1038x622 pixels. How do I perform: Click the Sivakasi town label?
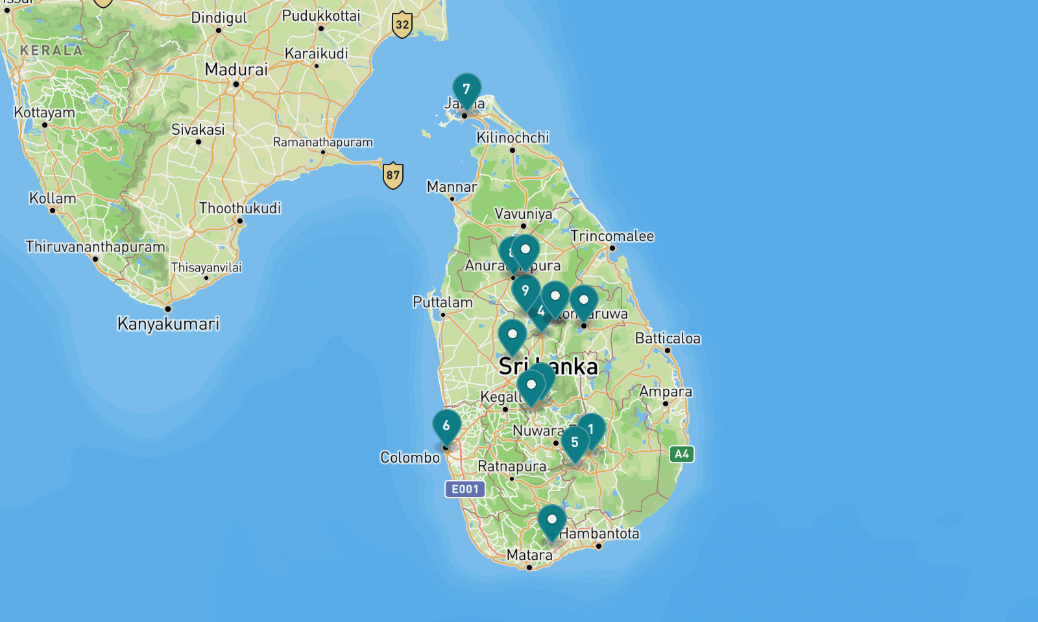198,130
